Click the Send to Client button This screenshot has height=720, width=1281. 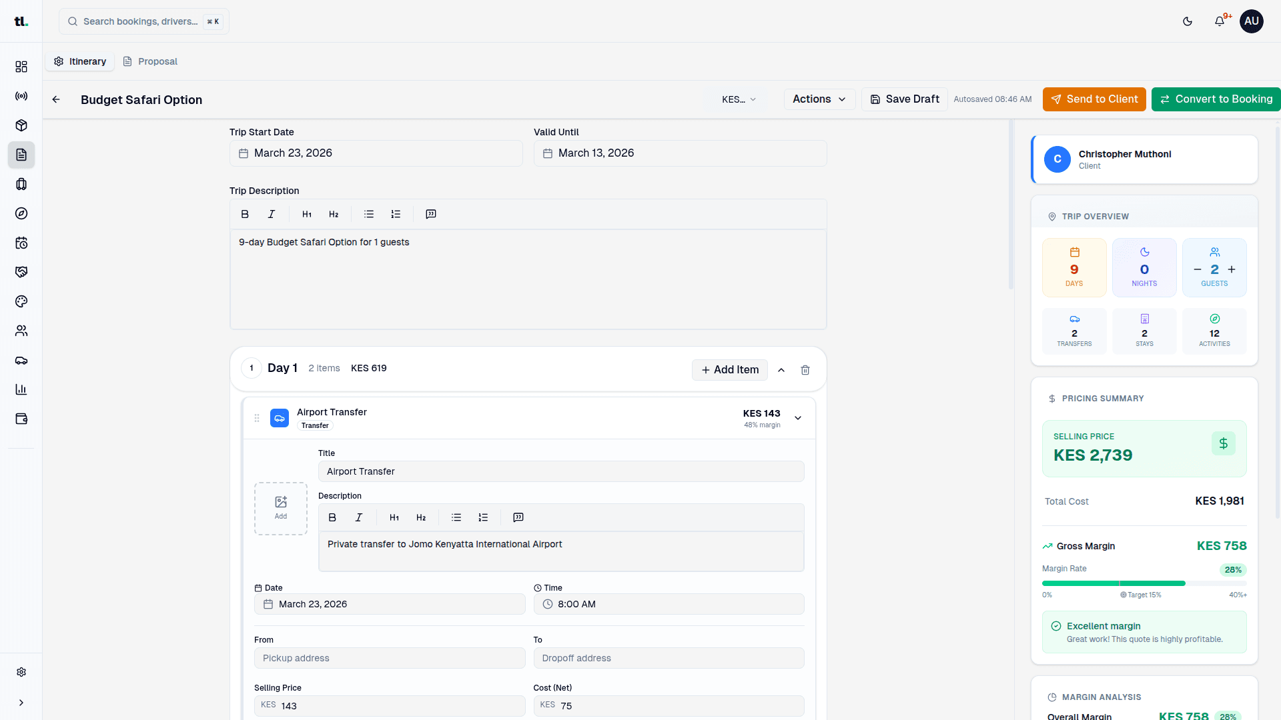coord(1094,99)
